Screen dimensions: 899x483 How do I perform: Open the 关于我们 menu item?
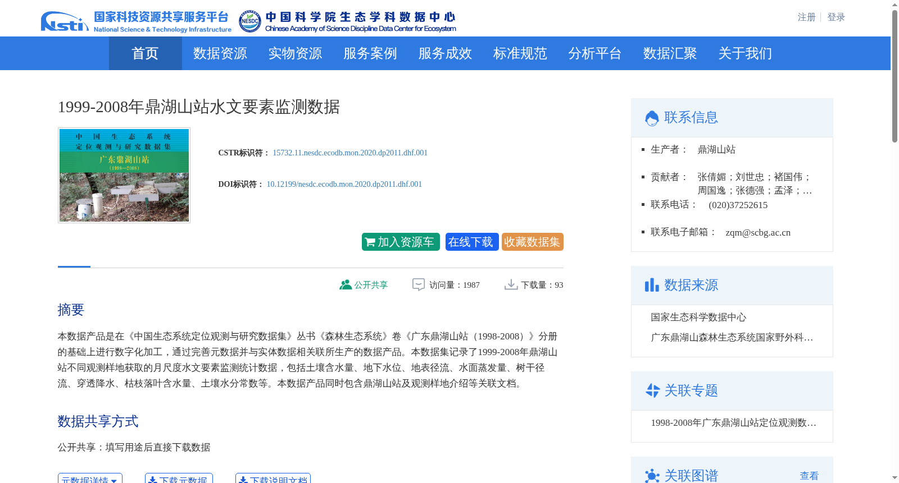coord(745,53)
